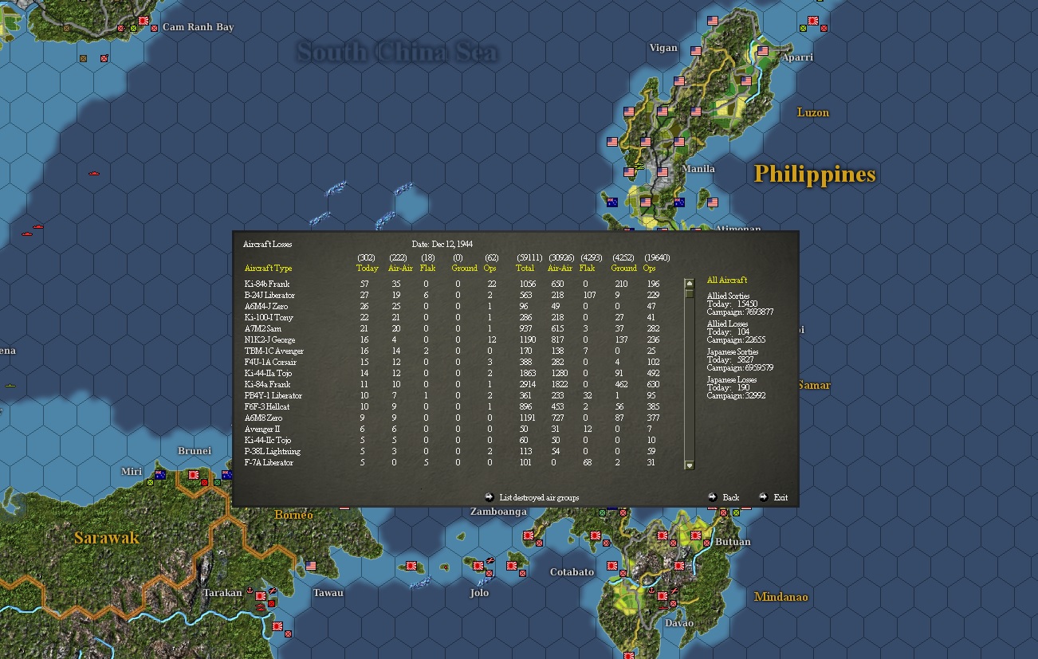
Task: Sort by Ops header under (62)
Action: 490,269
